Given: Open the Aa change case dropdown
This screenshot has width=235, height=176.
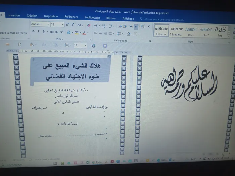Looking at the screenshot, I should pyautogui.click(x=80, y=25).
